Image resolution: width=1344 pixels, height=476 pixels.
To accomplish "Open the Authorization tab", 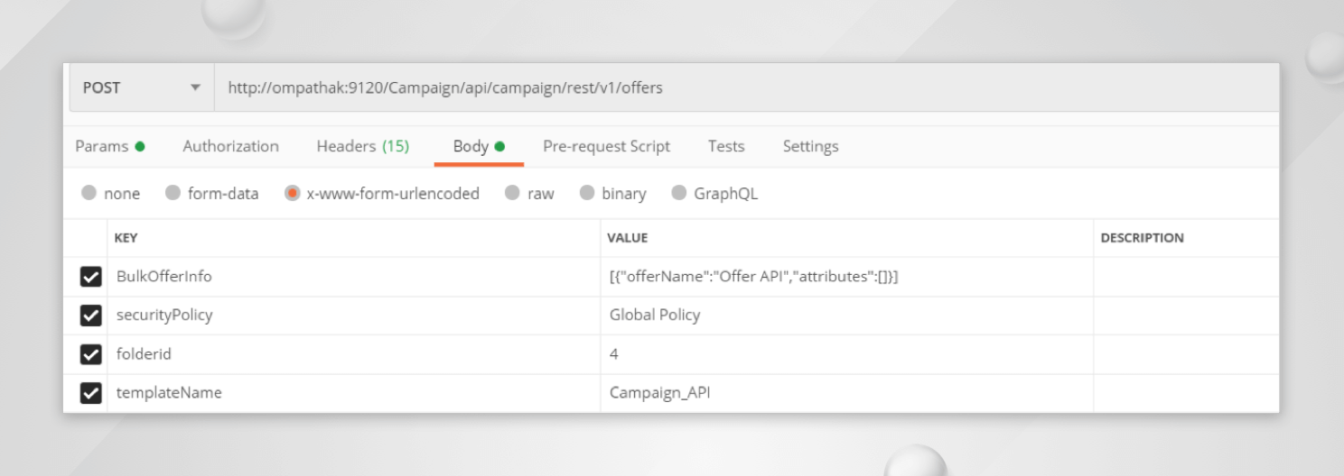I will point(230,146).
